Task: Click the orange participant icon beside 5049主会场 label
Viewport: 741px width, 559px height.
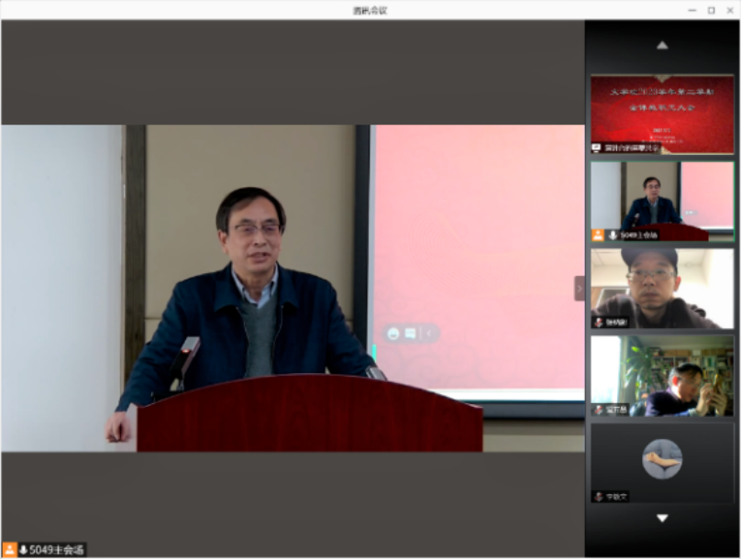Action: coord(9,548)
